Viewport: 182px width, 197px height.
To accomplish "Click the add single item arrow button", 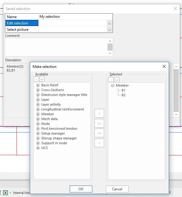I will 99,113.
